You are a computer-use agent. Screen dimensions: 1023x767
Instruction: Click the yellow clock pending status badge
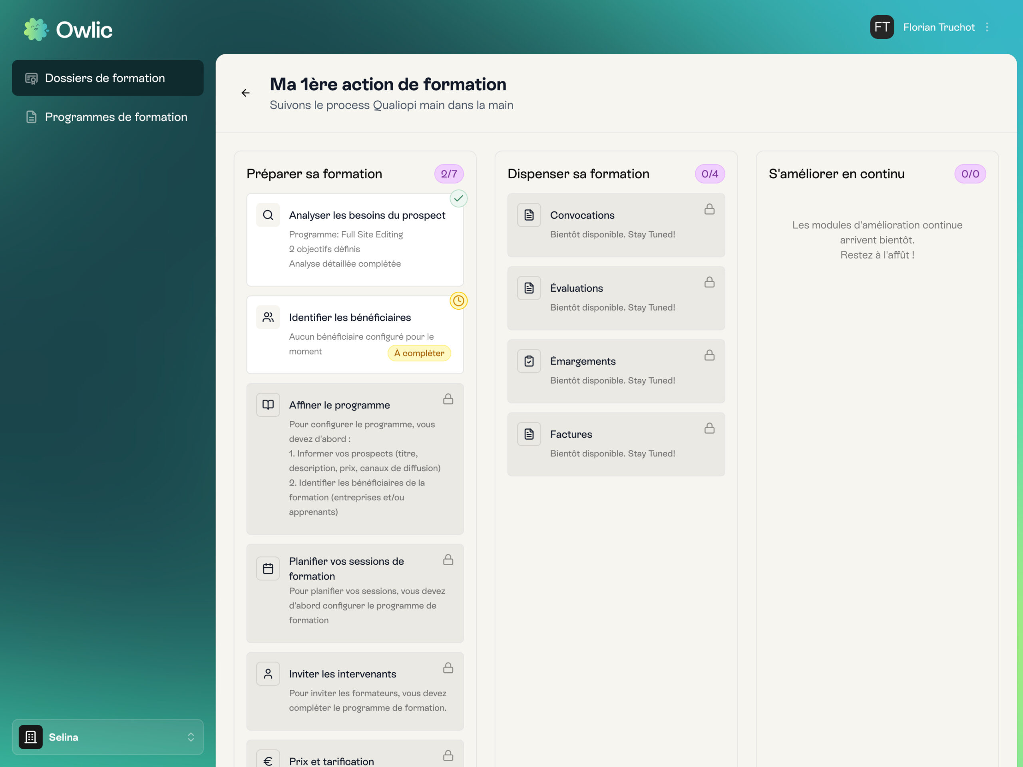tap(458, 301)
